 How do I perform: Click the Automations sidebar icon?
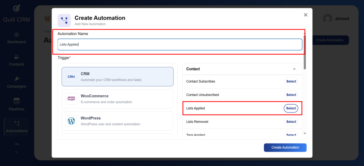point(17,124)
